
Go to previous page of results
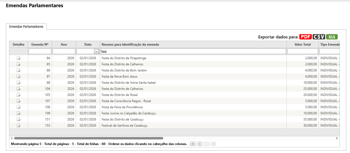point(200,144)
